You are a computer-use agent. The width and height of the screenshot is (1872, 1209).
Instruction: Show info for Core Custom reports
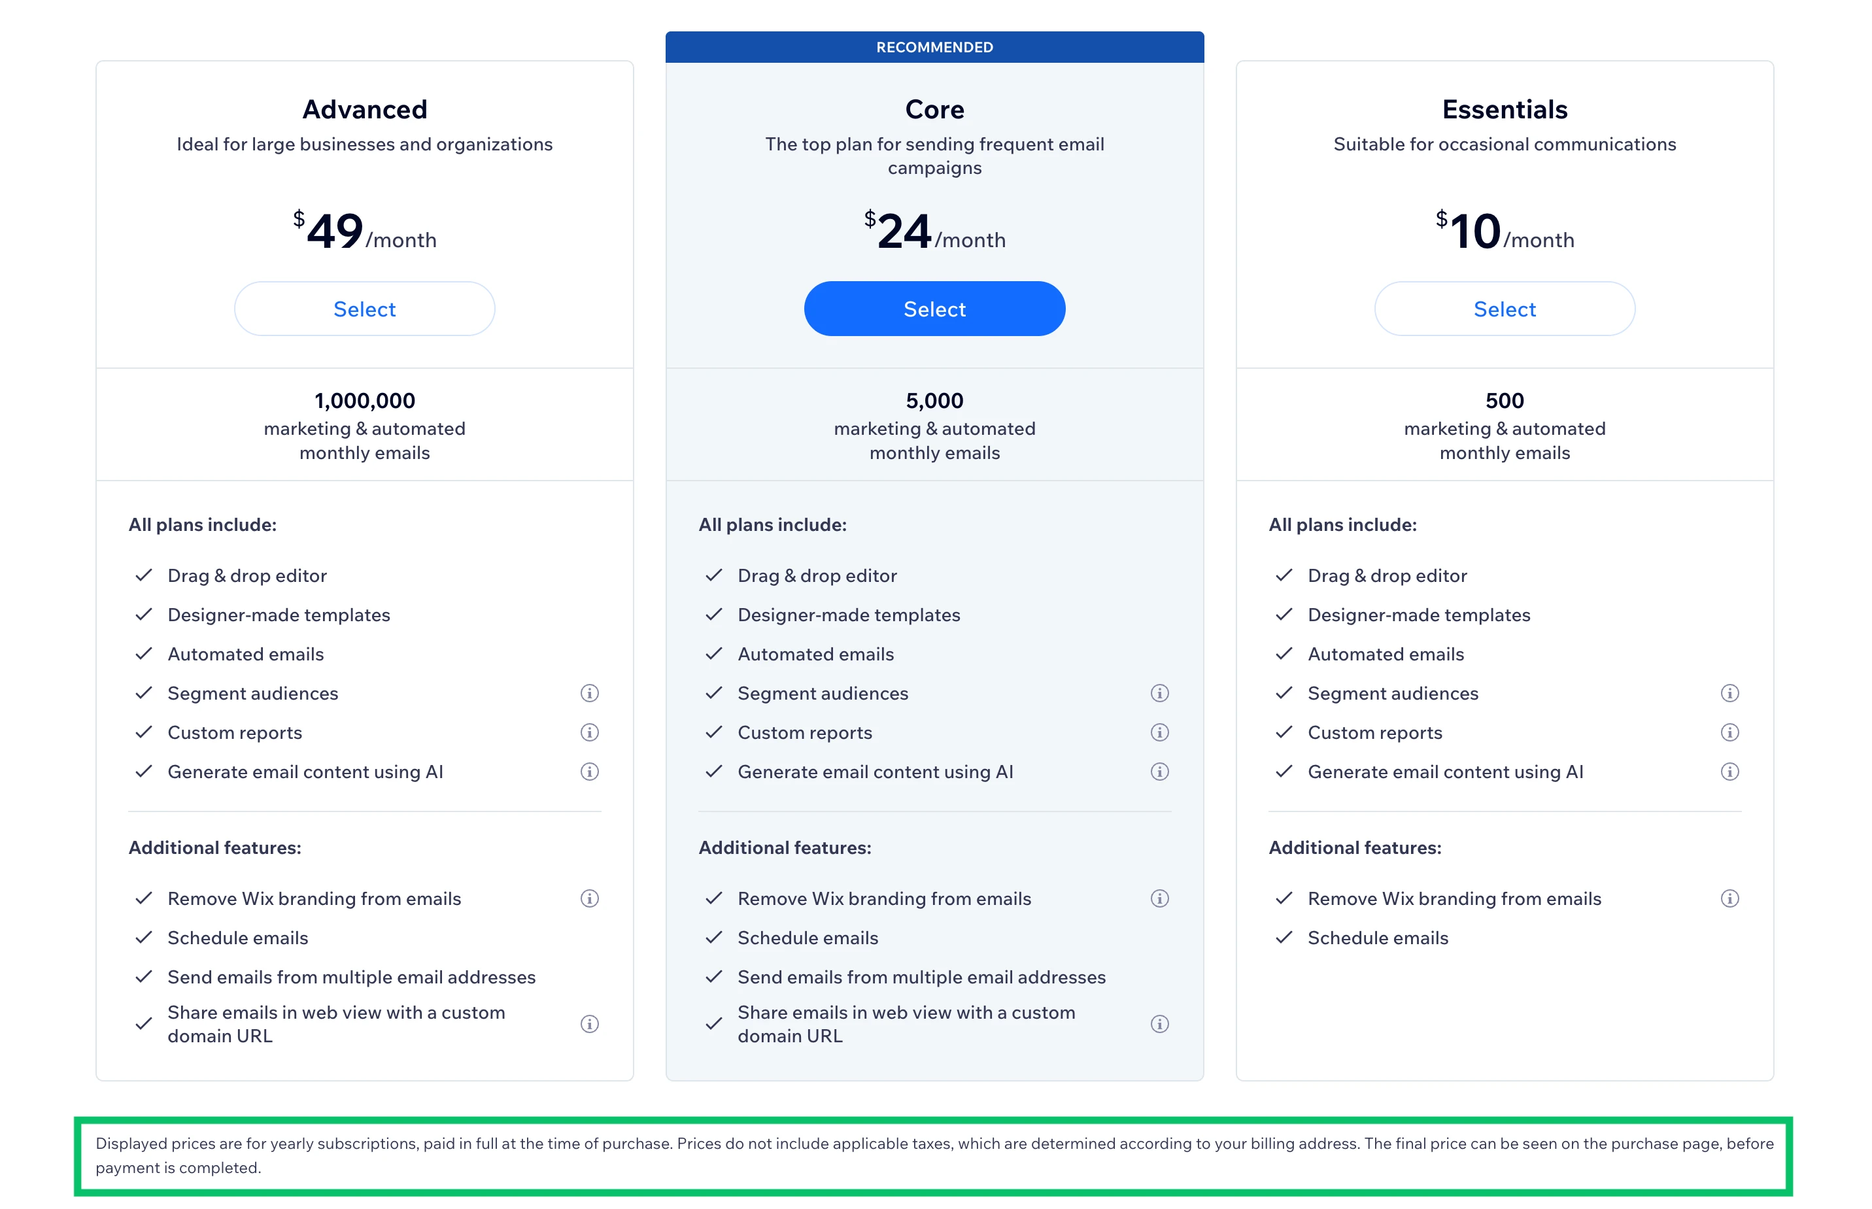coord(1159,732)
